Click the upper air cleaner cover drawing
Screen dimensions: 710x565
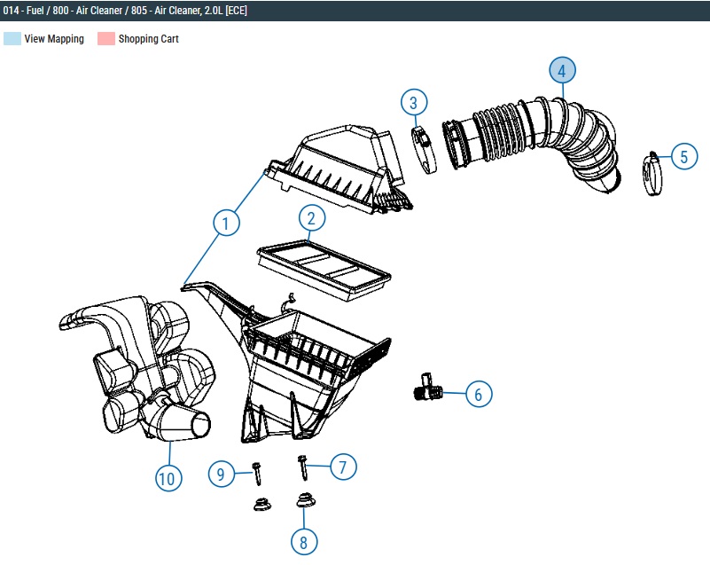tap(339, 169)
